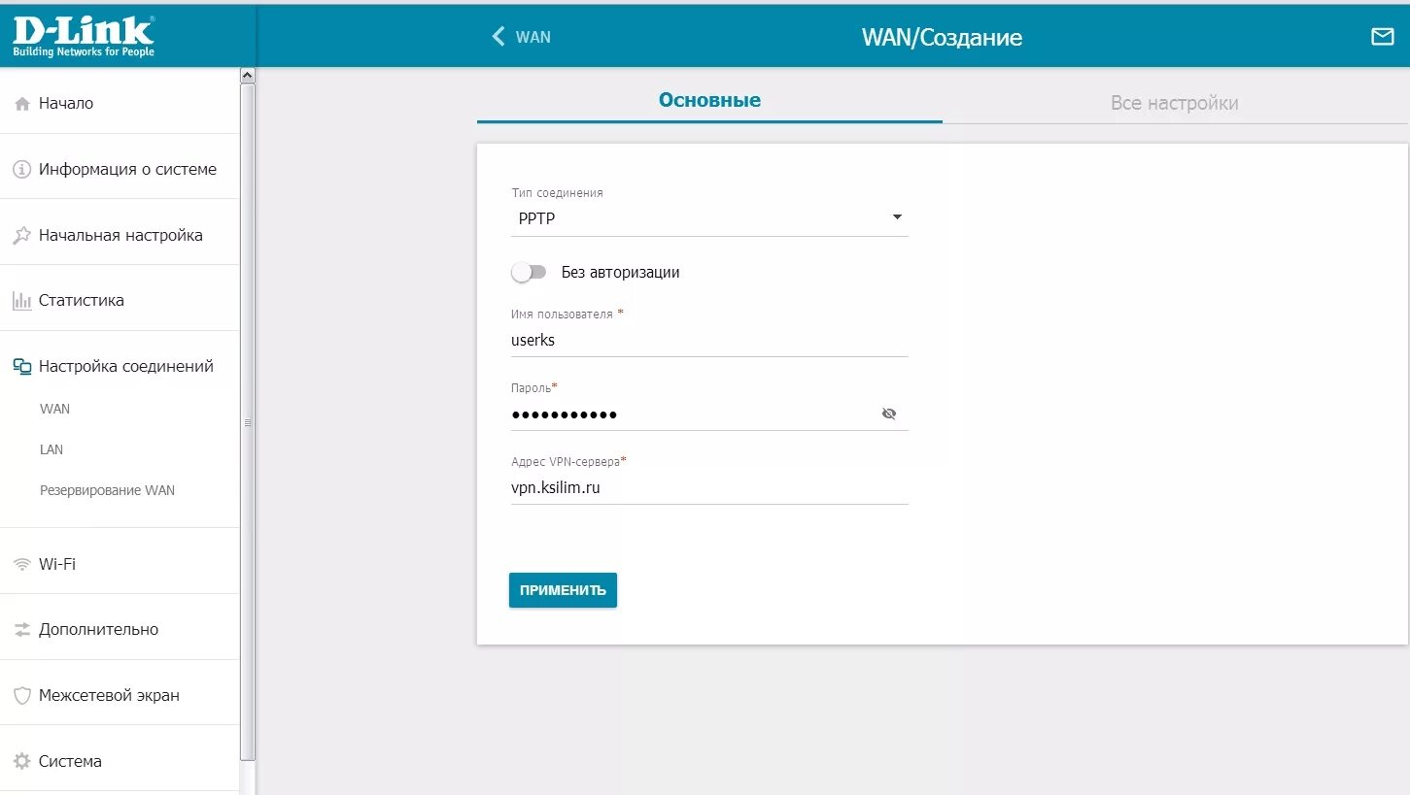
Task: Click the arrows icon for Дополнительно
Action: click(22, 630)
